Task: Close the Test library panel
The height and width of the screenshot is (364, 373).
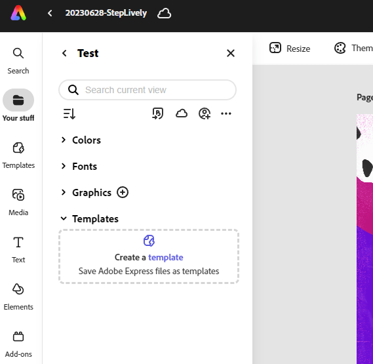Action: (231, 53)
